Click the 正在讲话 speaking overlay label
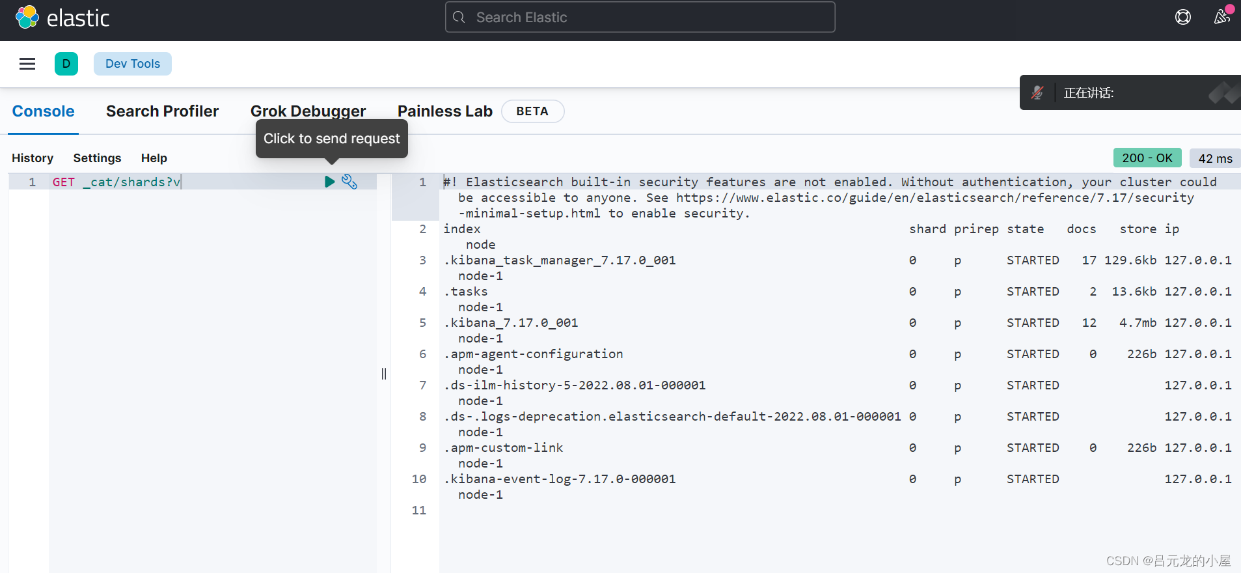The height and width of the screenshot is (573, 1241). pos(1089,93)
